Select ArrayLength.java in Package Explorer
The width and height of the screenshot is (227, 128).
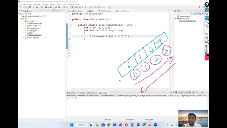coord(35,26)
